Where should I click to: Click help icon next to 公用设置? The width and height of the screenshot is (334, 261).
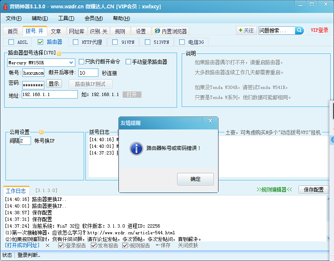click(x=41, y=132)
